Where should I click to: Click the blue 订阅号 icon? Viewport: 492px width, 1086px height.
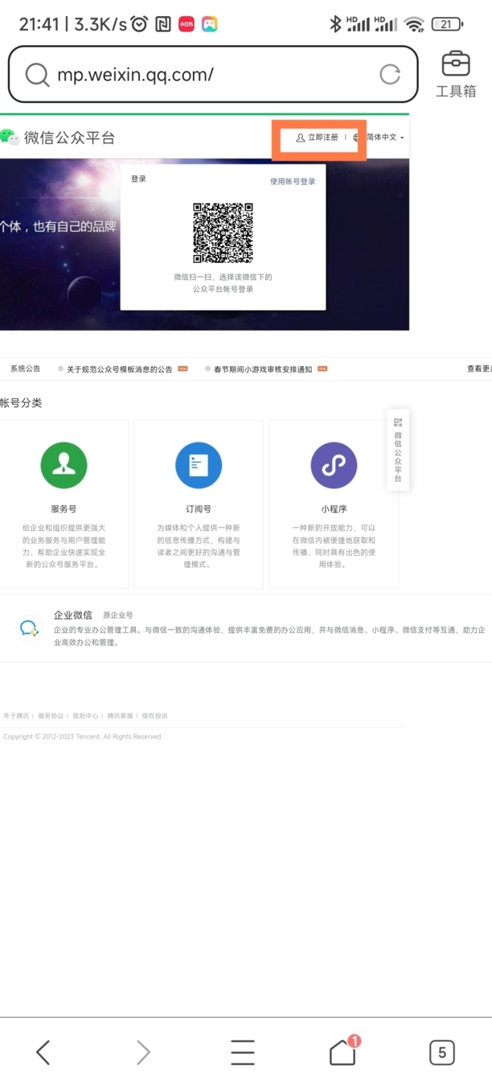(x=199, y=465)
